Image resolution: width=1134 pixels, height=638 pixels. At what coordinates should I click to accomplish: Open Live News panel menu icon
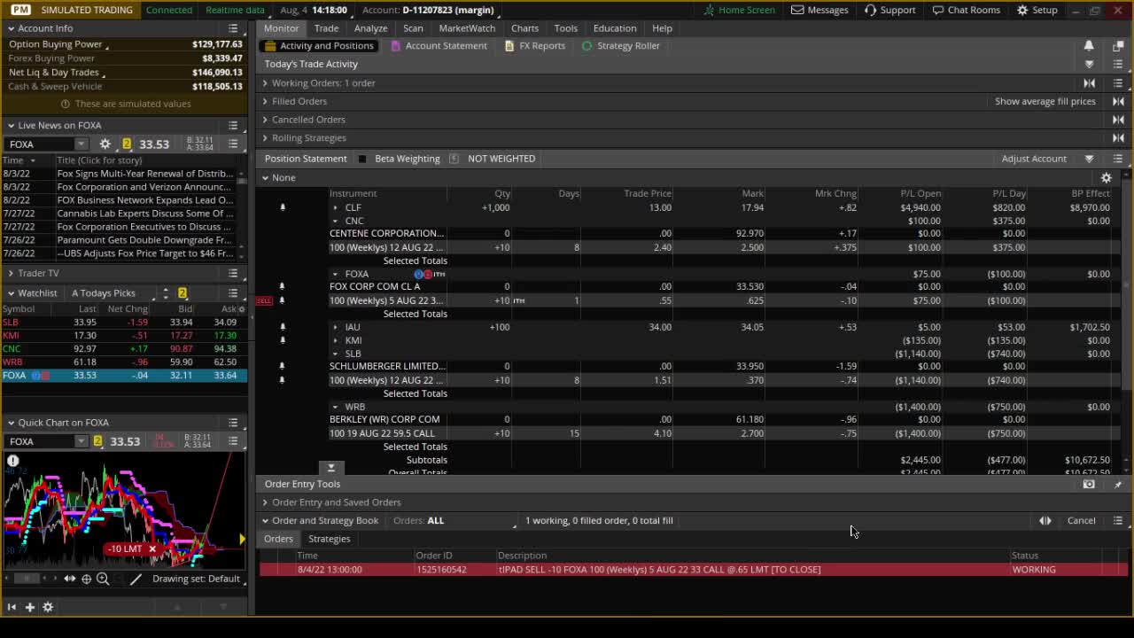point(233,126)
